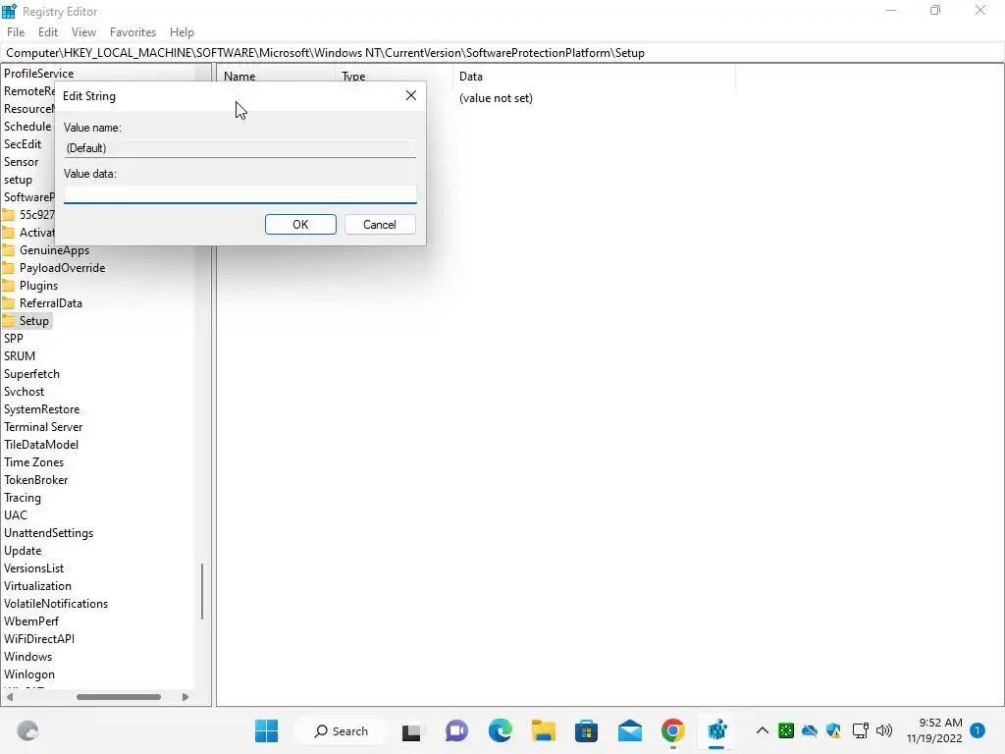Open Microsoft Store from the taskbar
1005x754 pixels.
[x=587, y=730]
